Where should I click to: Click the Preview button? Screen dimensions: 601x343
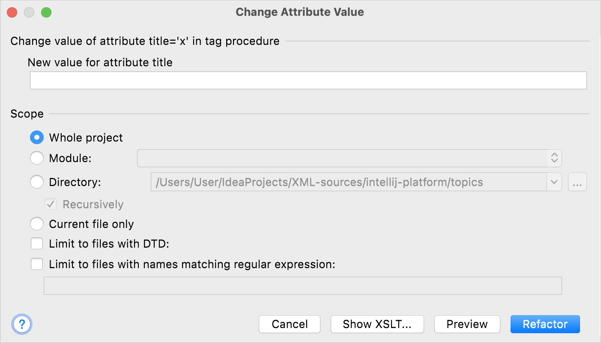pyautogui.click(x=467, y=324)
